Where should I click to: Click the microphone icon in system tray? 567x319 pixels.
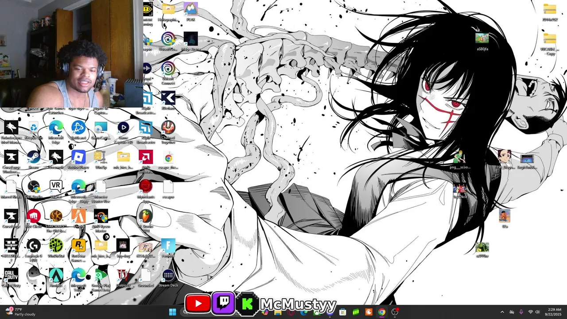click(521, 312)
